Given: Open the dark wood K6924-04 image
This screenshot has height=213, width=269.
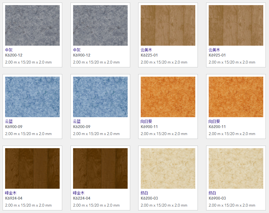Looking at the screenshot, I should point(32,168).
